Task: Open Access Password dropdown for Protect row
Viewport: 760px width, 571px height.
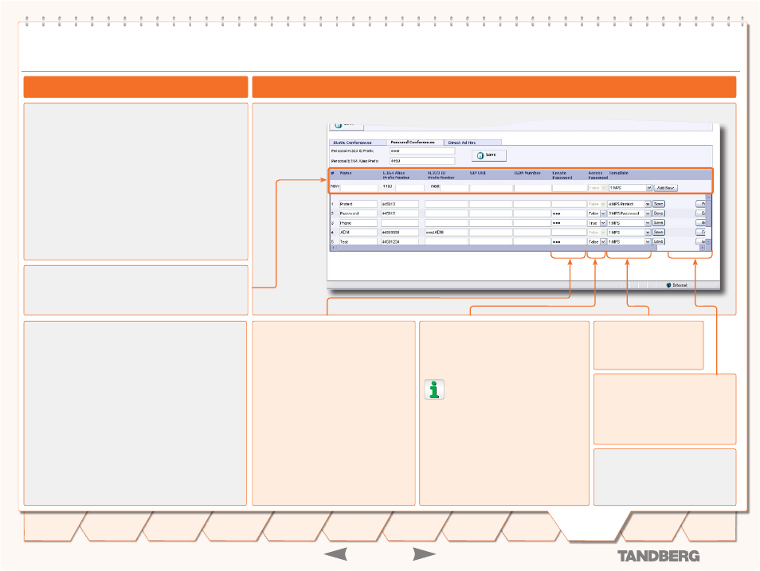Action: pos(597,204)
